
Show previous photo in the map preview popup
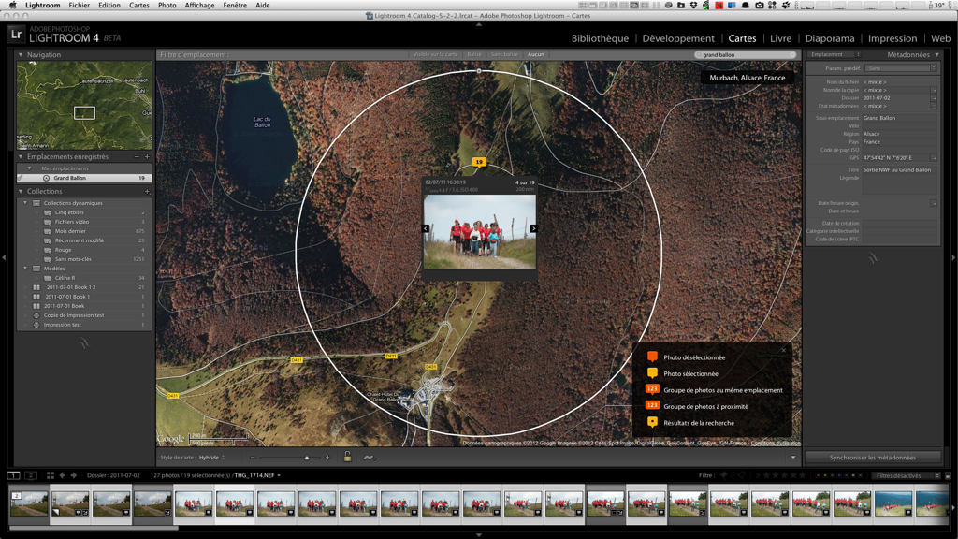click(x=426, y=228)
